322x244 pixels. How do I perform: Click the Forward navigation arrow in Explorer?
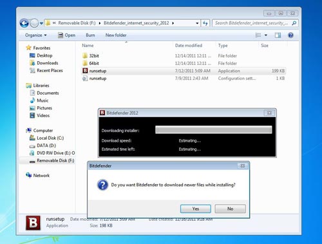(34, 23)
